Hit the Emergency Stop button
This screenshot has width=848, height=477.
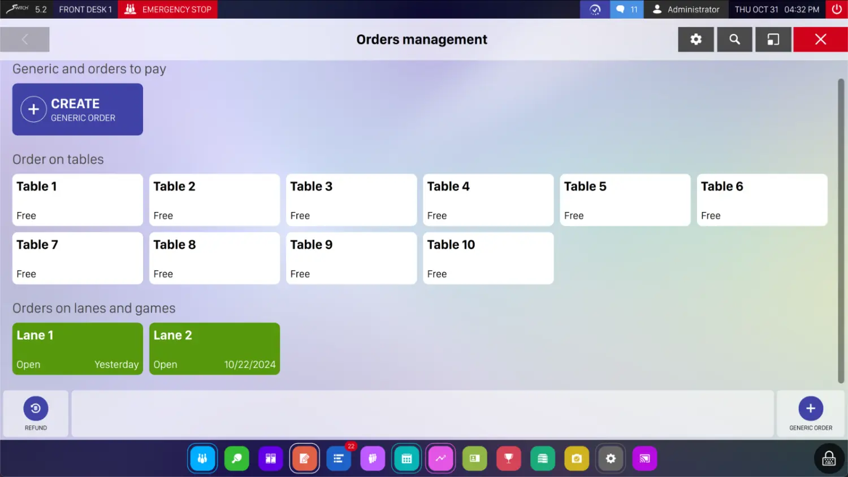(x=168, y=9)
